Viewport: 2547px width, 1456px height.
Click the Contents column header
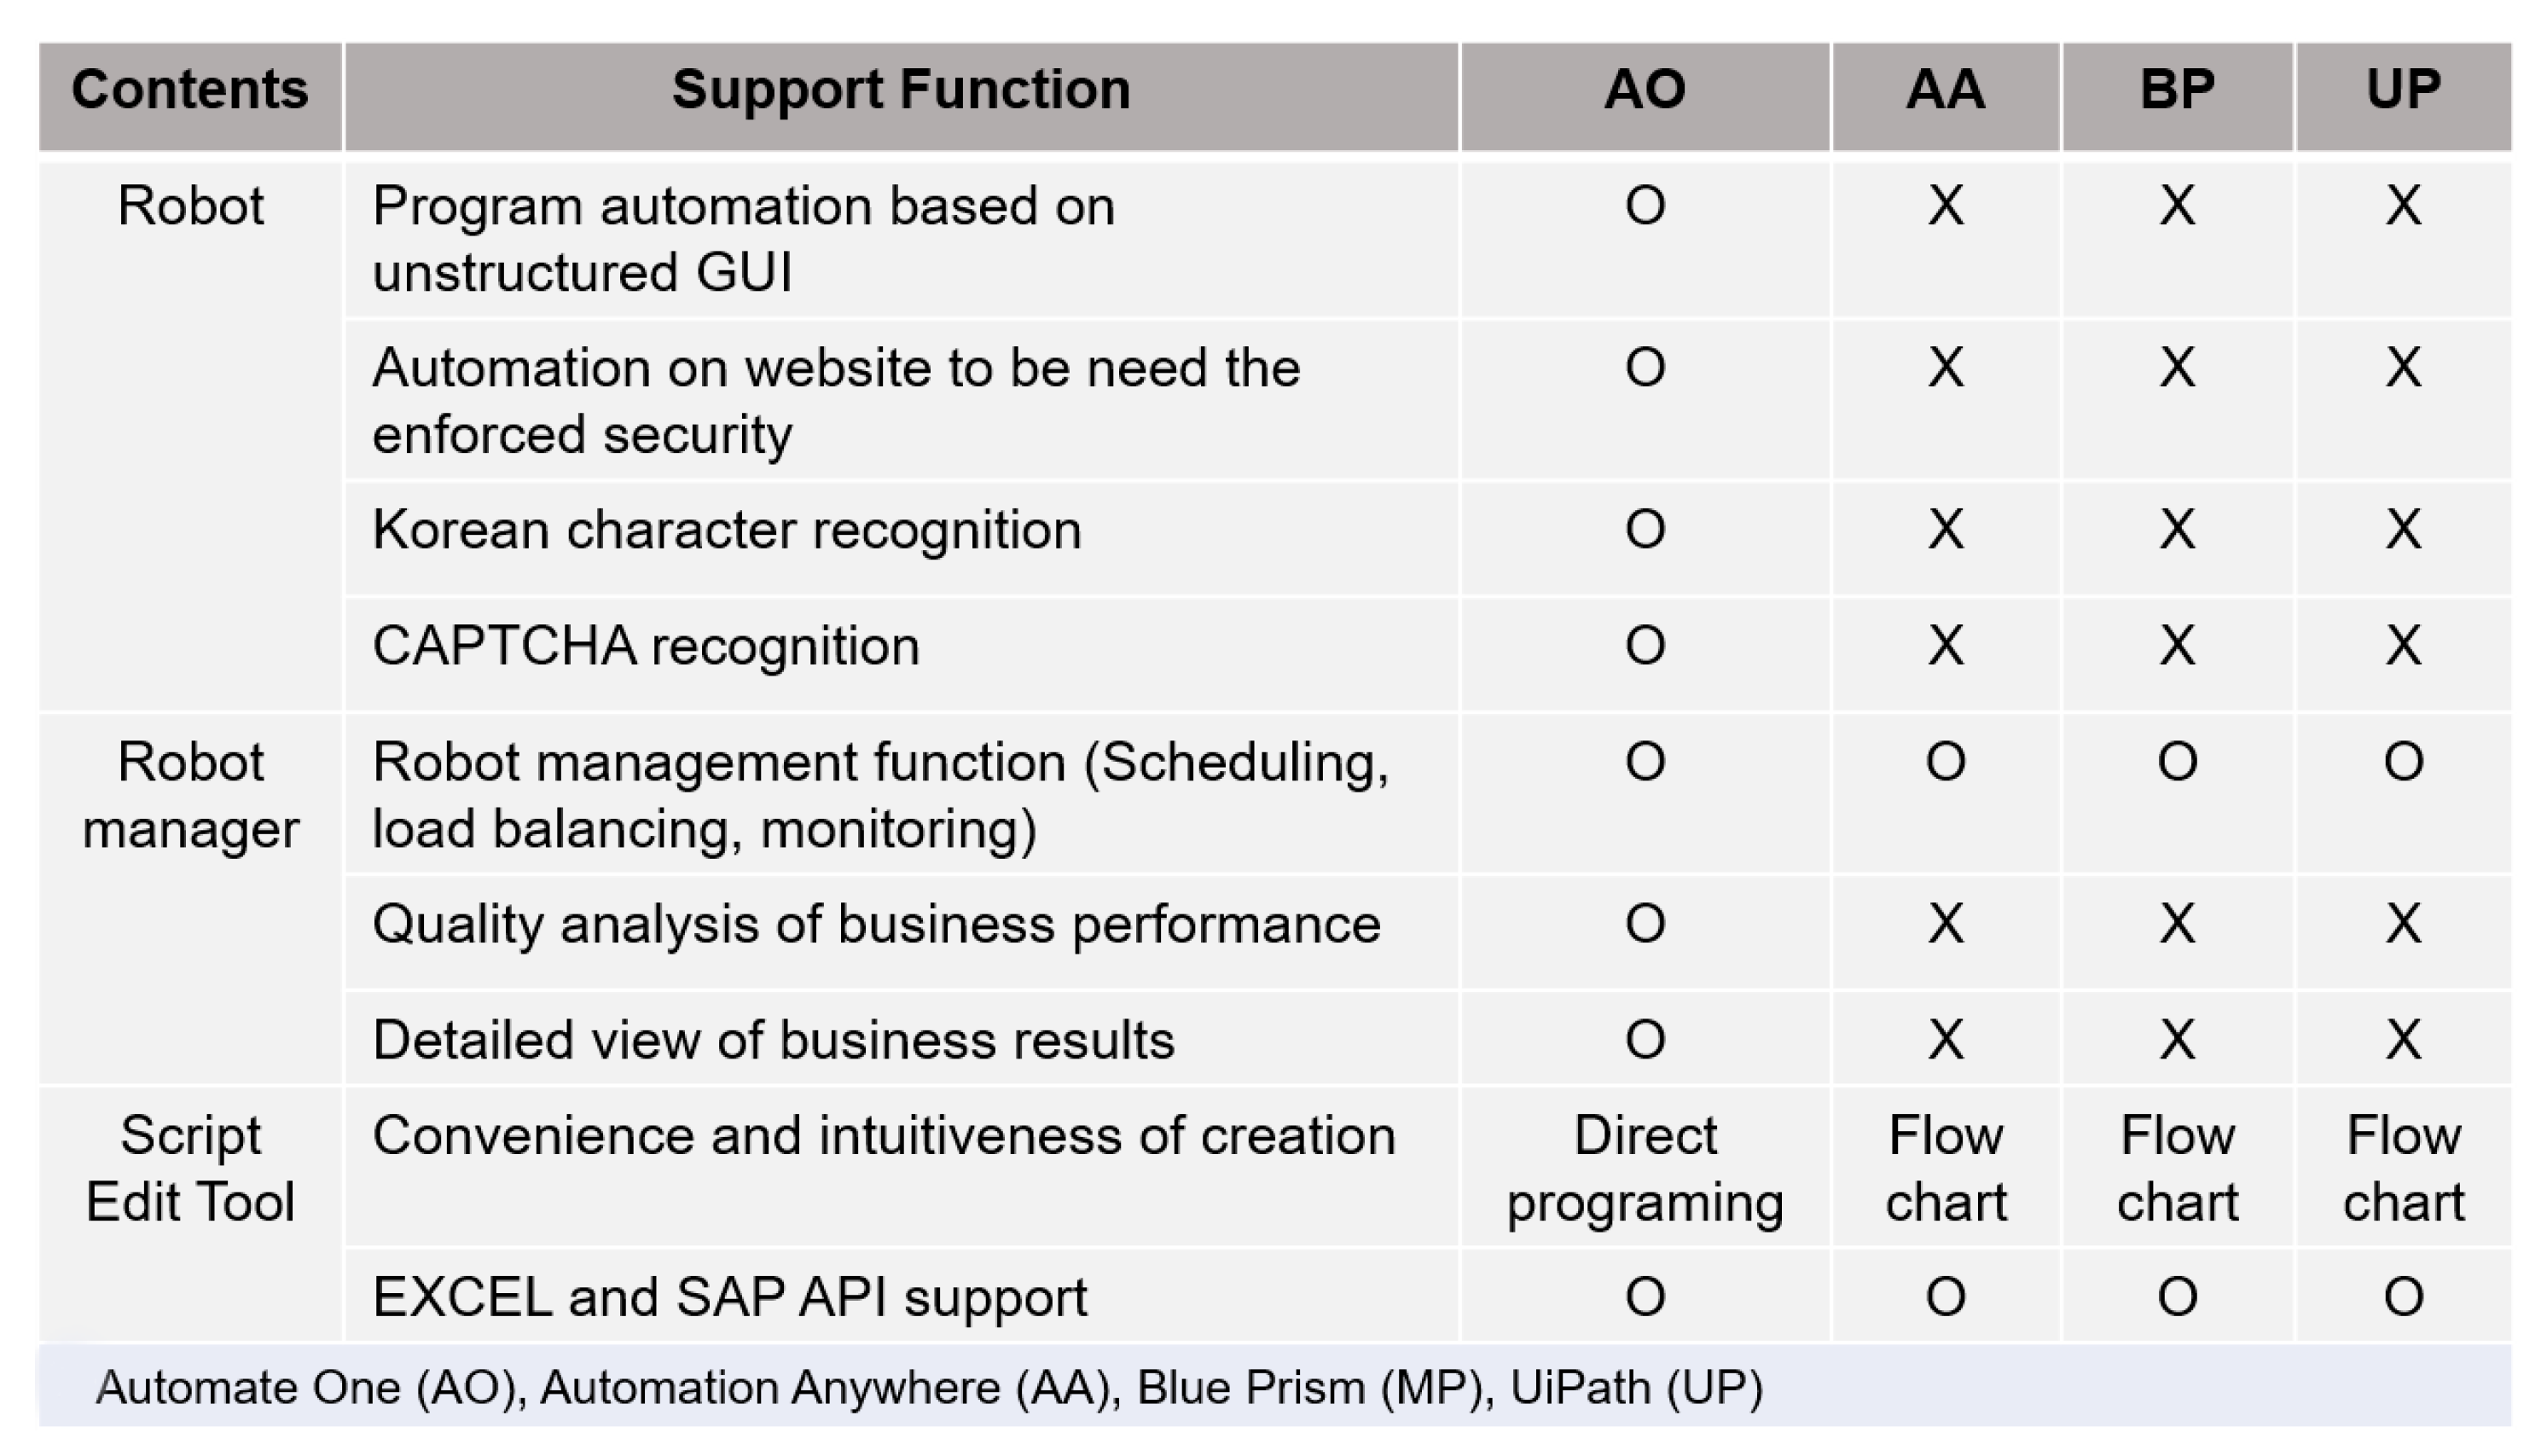[190, 90]
